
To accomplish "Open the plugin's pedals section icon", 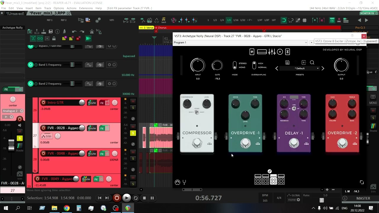I will click(252, 52).
